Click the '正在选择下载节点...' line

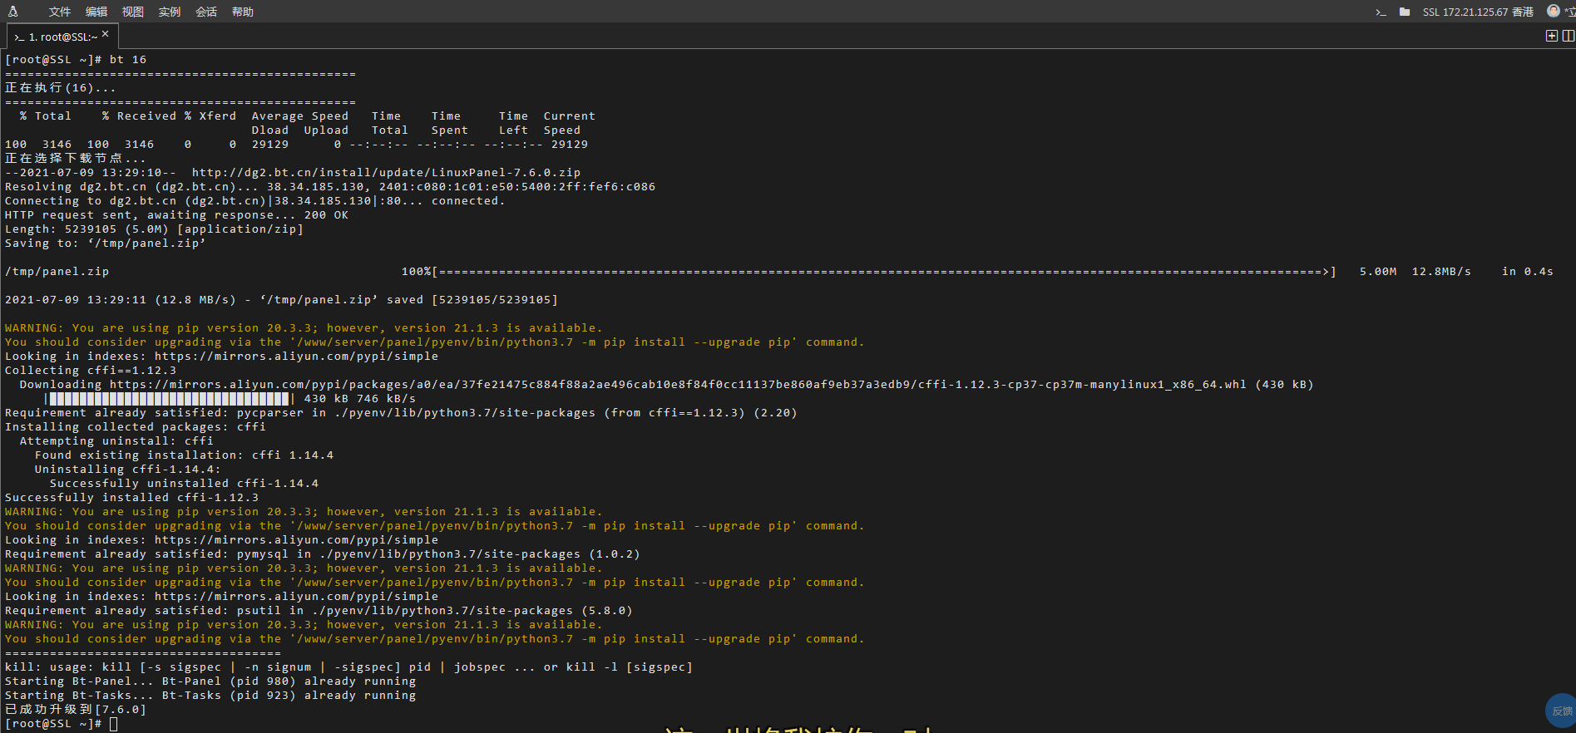point(76,158)
